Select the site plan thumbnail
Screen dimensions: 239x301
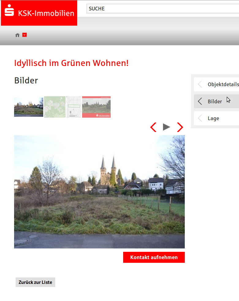click(x=74, y=107)
